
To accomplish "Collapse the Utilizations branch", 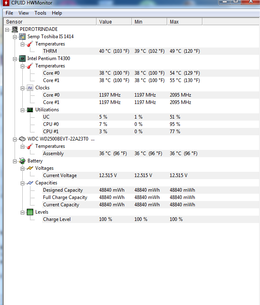I will (x=23, y=110).
